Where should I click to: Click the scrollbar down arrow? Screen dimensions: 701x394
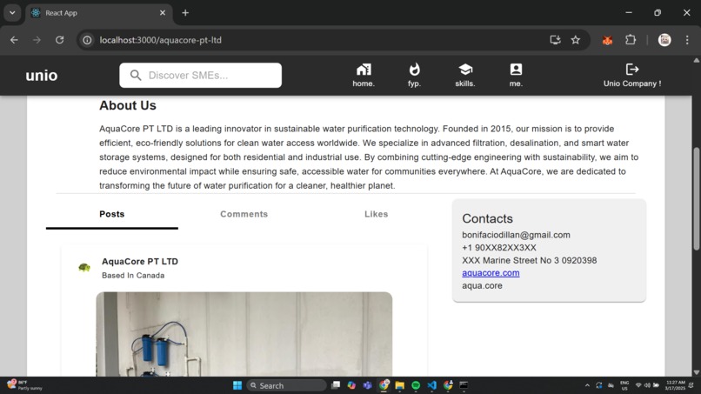pyautogui.click(x=696, y=372)
